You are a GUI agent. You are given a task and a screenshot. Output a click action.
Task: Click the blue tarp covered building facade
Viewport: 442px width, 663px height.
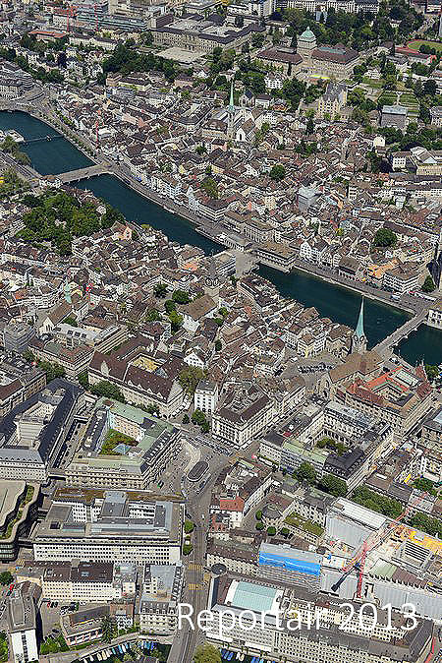(x=290, y=560)
